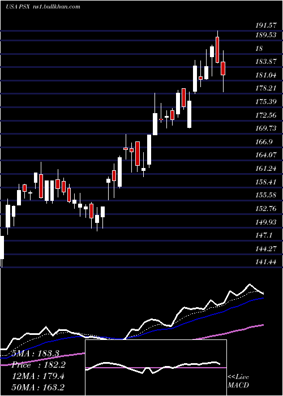The image size is (283, 396).
Task: Click the 155.58 price label
Action: click(x=266, y=195)
